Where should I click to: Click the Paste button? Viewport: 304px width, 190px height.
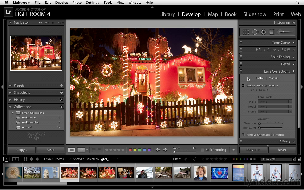click(50, 150)
